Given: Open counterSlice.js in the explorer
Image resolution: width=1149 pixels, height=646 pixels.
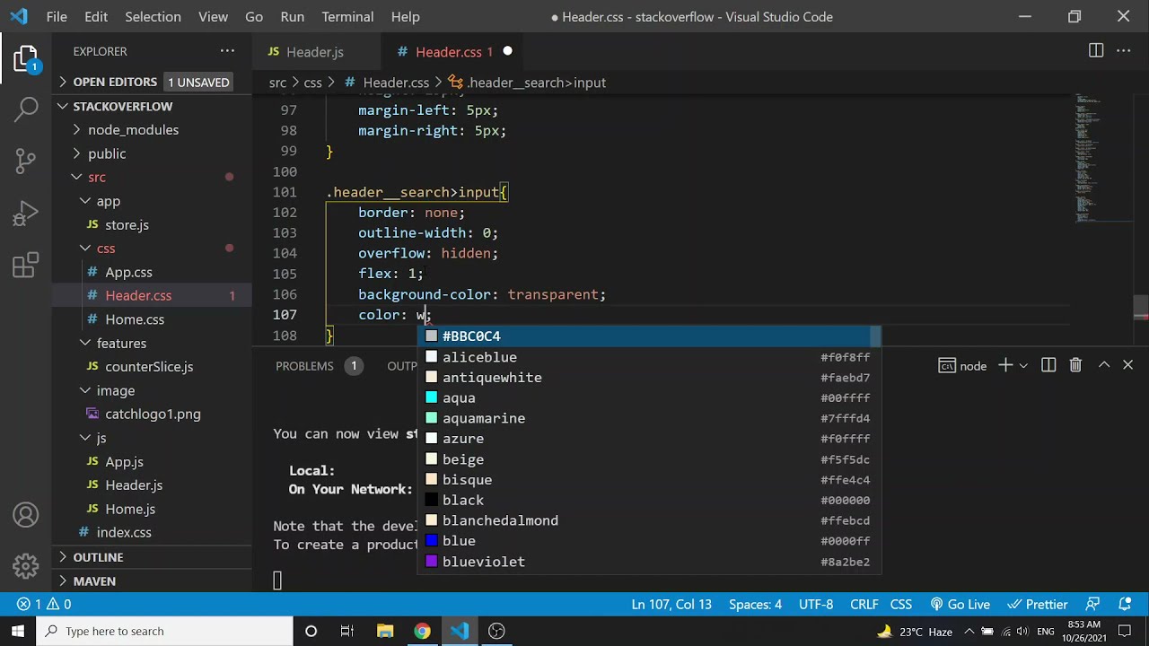Looking at the screenshot, I should 149,366.
